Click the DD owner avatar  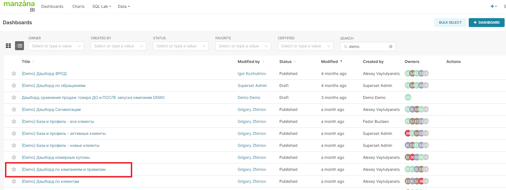click(408, 98)
